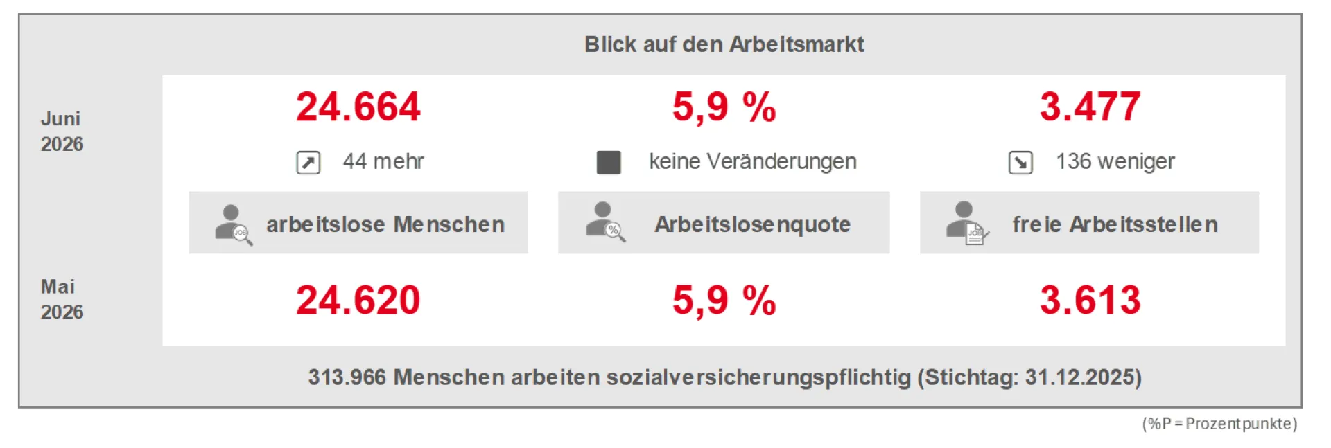Select the freie Arbeitsstellen label box

tap(1089, 223)
